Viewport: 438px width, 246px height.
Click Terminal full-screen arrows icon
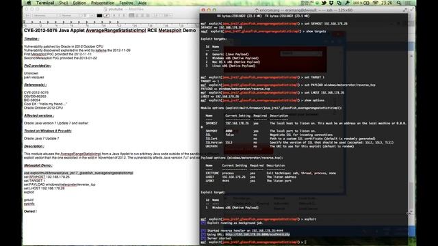(405, 10)
